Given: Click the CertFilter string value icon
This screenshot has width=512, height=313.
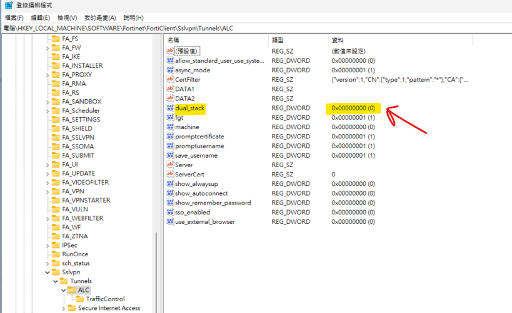Looking at the screenshot, I should (170, 79).
